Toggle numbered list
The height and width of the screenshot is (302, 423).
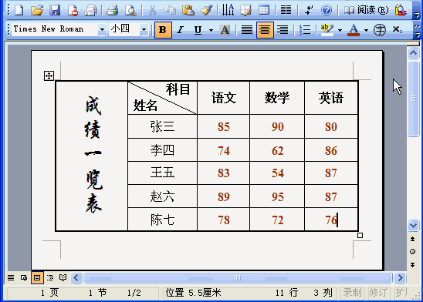click(305, 30)
